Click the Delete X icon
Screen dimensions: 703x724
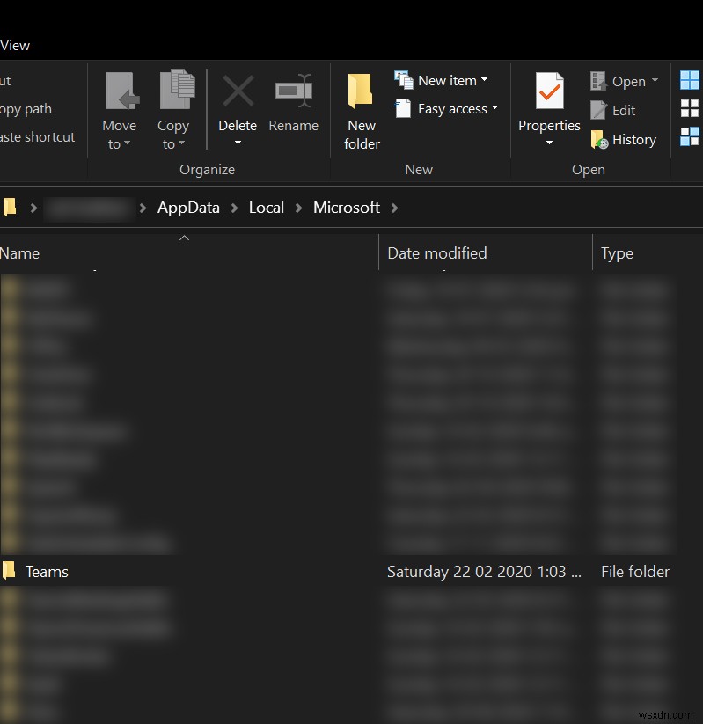[238, 91]
